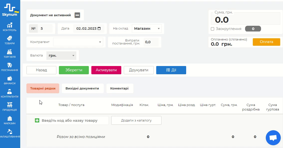Switch to the Вихідні документи tab
283x148 pixels.
pyautogui.click(x=82, y=88)
